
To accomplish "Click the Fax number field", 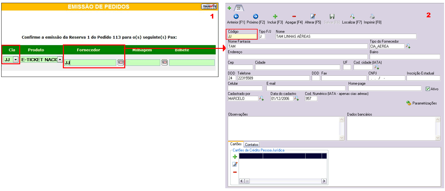I will [x=344, y=78].
